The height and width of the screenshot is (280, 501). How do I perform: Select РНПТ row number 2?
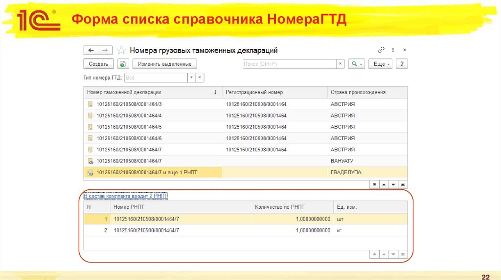click(x=246, y=230)
